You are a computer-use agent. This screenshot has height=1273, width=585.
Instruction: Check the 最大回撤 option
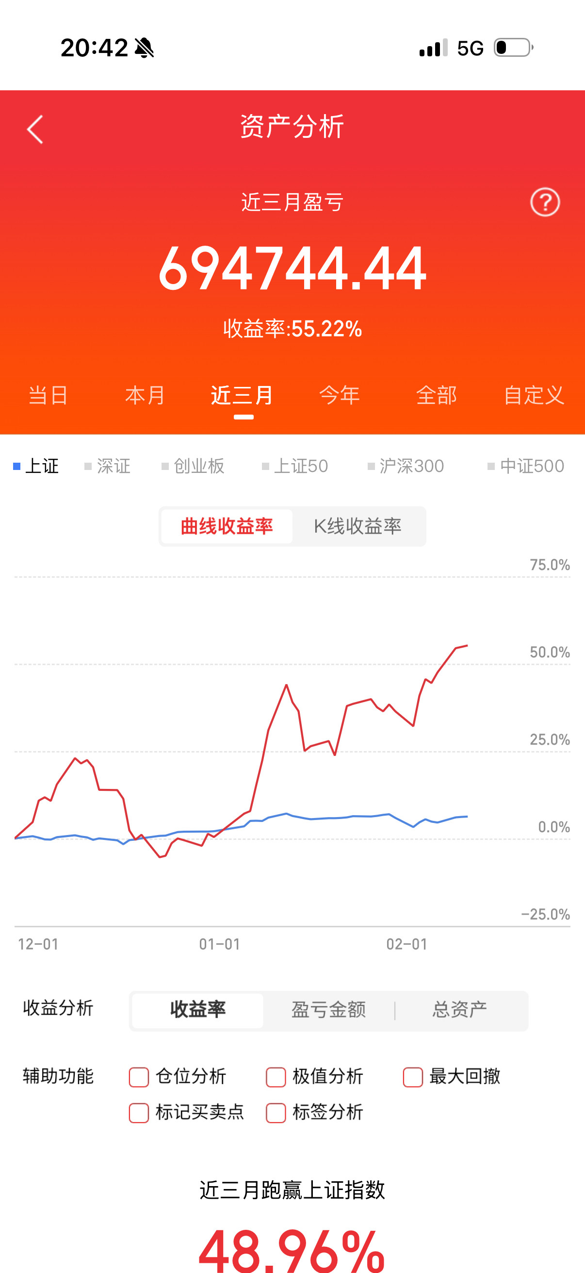413,1076
